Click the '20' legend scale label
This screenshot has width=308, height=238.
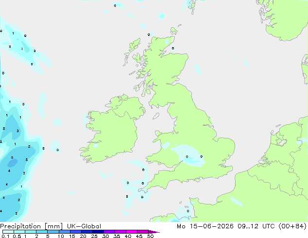[x=83, y=236]
